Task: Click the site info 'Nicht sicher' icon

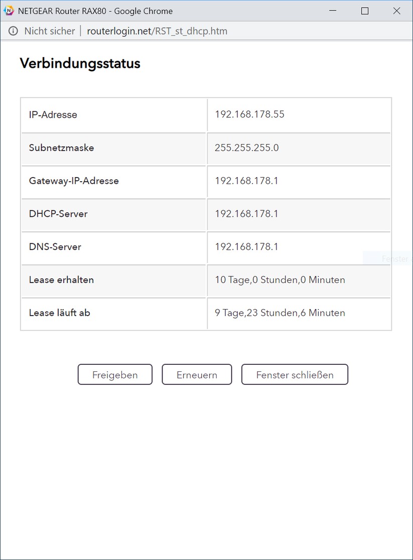Action: point(13,31)
